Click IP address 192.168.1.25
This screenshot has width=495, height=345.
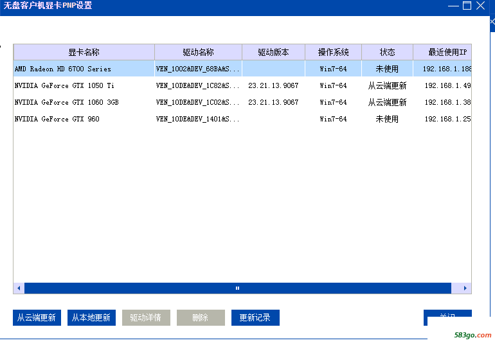point(447,119)
